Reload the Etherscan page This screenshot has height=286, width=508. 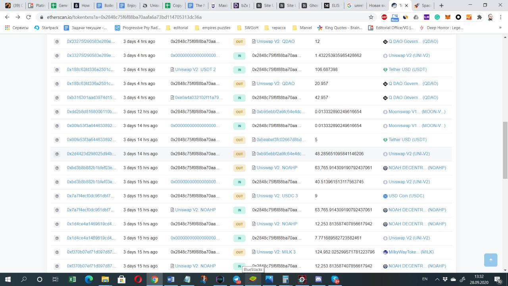28,17
